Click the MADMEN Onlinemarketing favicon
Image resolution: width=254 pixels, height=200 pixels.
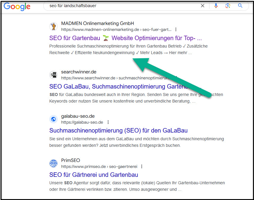point(53,26)
